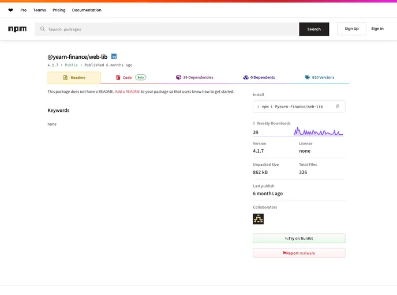Click the version value 4.1.7 in sidebar
Screen dimensions: 397x295
(x=259, y=151)
